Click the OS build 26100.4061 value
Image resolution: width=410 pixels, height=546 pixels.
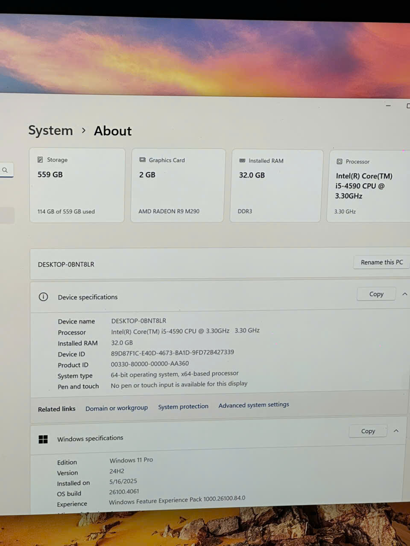[x=124, y=492]
